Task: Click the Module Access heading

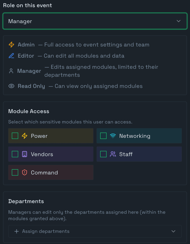Action: (x=29, y=111)
